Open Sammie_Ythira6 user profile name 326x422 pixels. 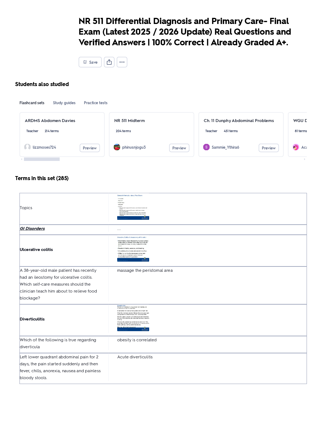pos(225,147)
